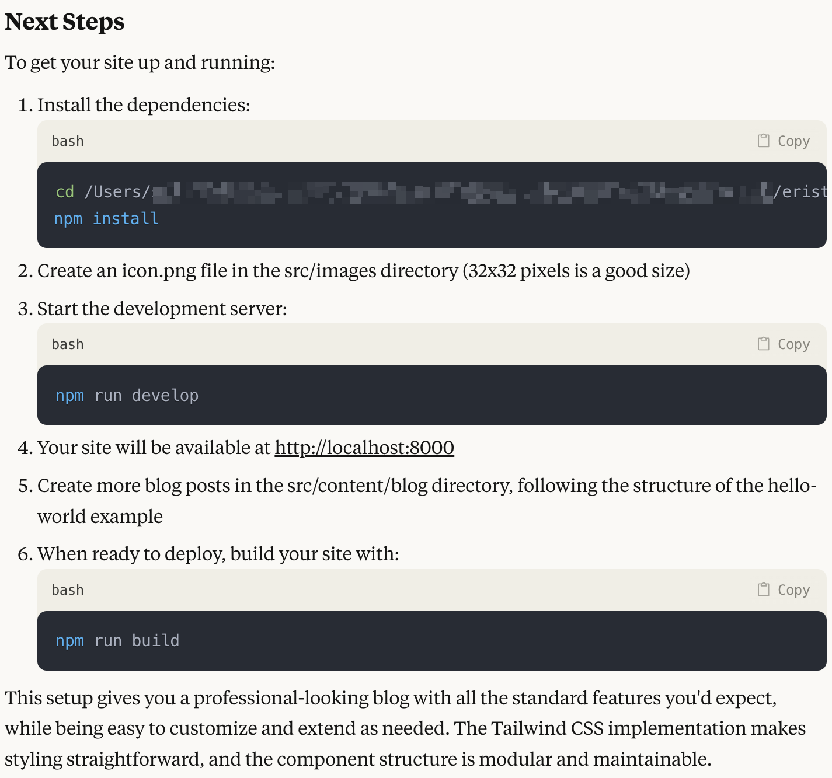Click the "Start the development server:" step text

pos(162,309)
